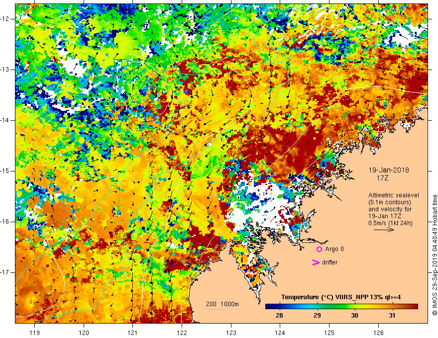The image size is (438, 338).
Task: Click the '30' color bar label
Action: (354, 316)
